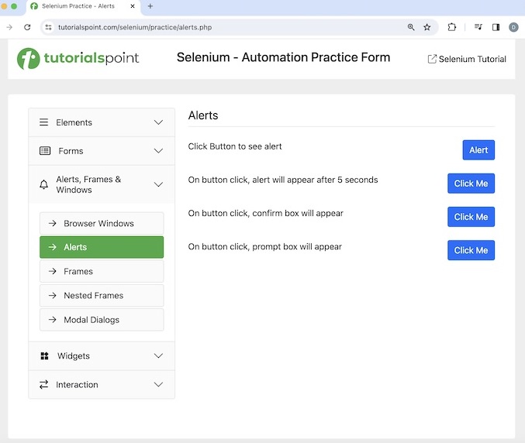The width and height of the screenshot is (525, 443).
Task: Expand the Forms section chevron
Action: point(158,151)
